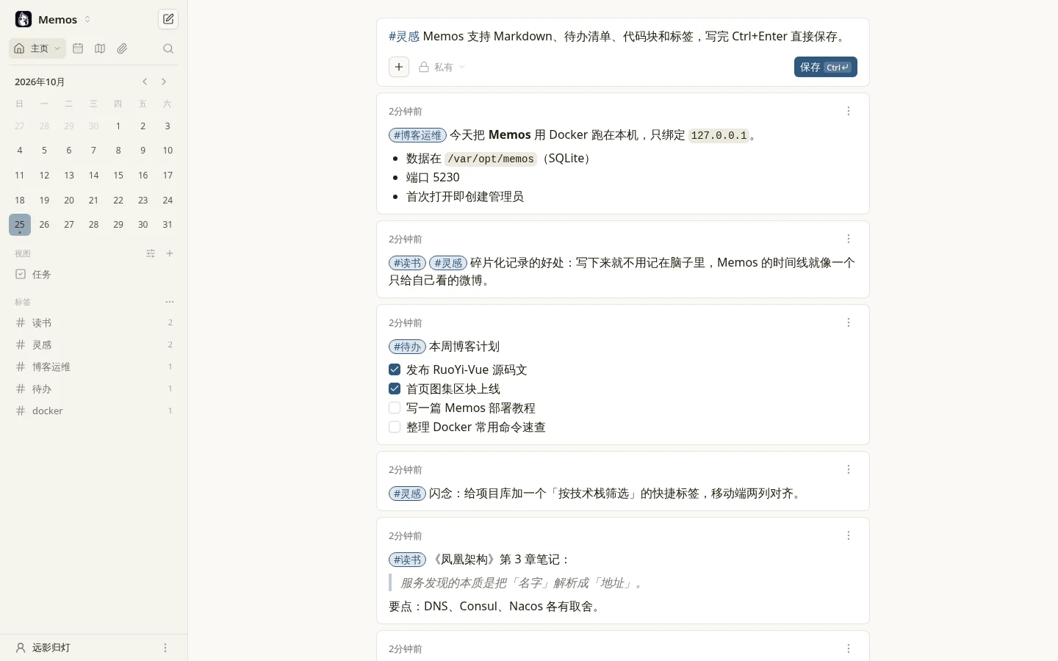Click the #待办 tag in the memo
Image resolution: width=1058 pixels, height=661 pixels.
click(407, 347)
